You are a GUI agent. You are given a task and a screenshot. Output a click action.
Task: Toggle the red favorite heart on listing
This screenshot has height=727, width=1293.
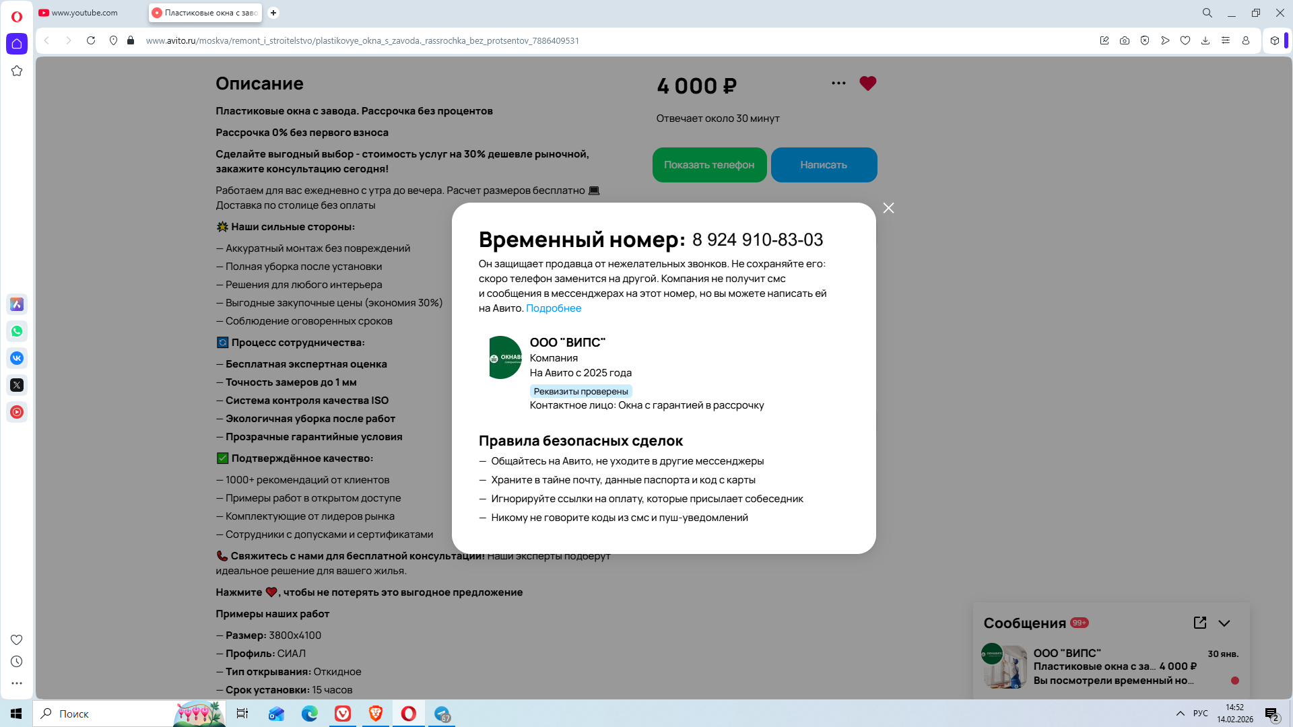(x=867, y=83)
